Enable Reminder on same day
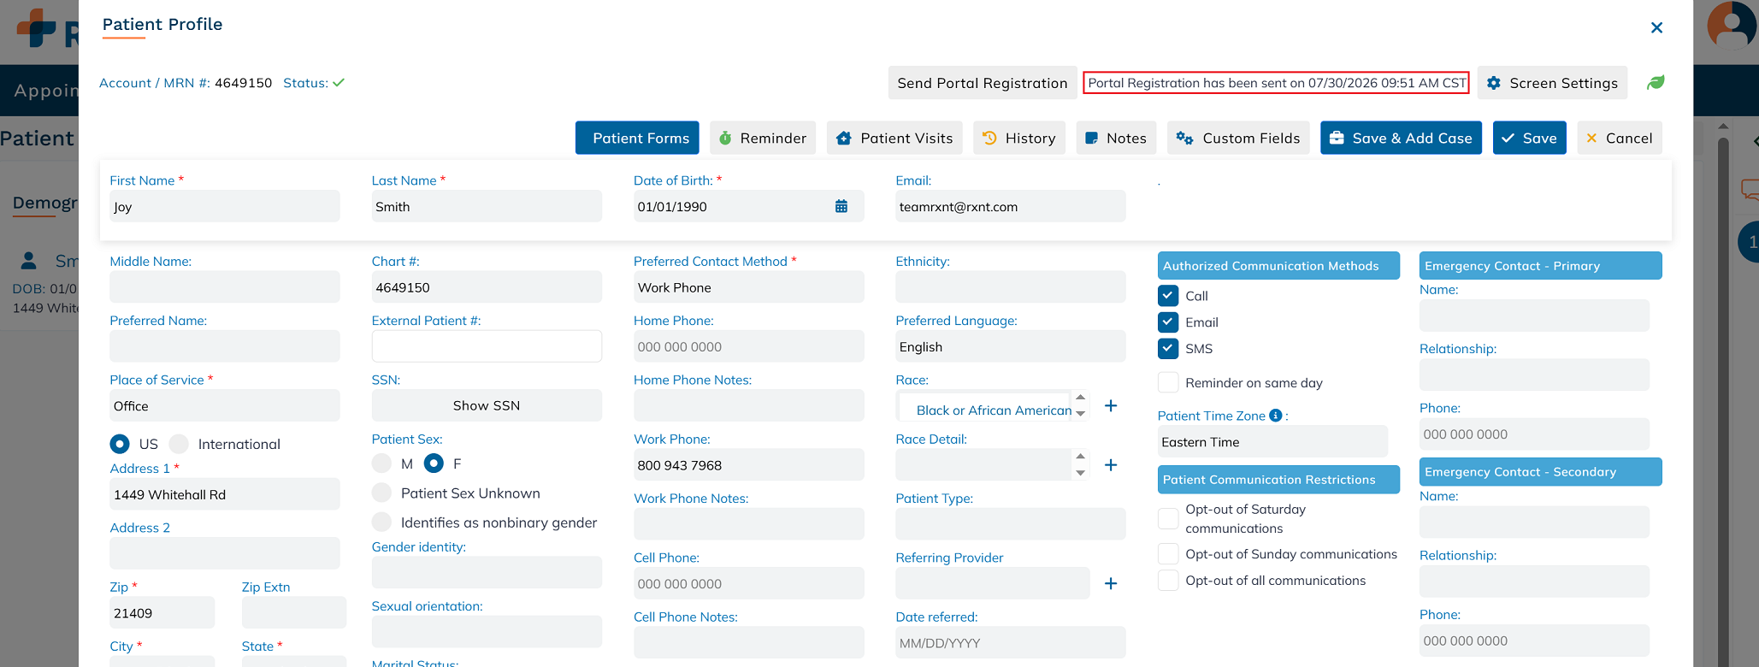The width and height of the screenshot is (1759, 667). click(x=1168, y=382)
